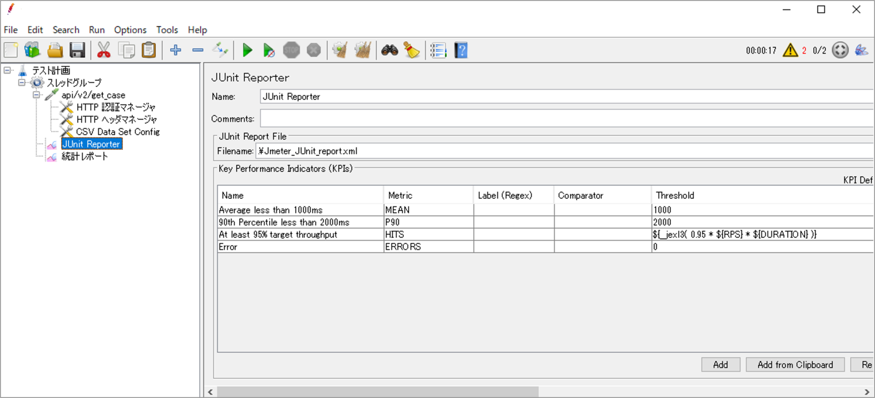Viewport: 875px width, 398px height.
Task: Click the binoculars Search icon
Action: pos(389,50)
